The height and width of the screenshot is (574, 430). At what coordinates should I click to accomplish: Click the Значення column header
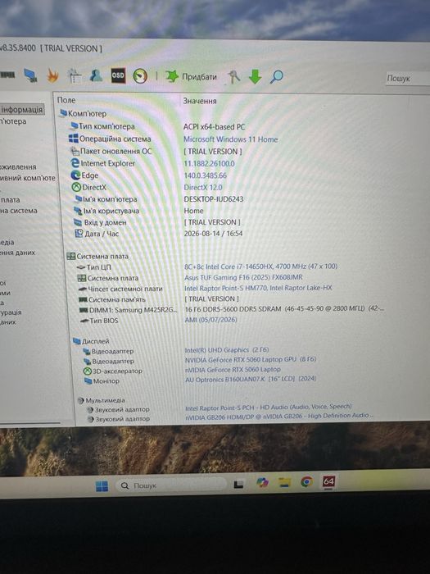pyautogui.click(x=200, y=101)
